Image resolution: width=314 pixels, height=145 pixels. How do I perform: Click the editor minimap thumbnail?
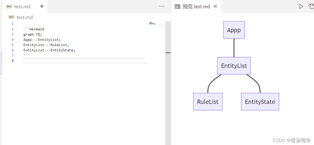(153, 23)
